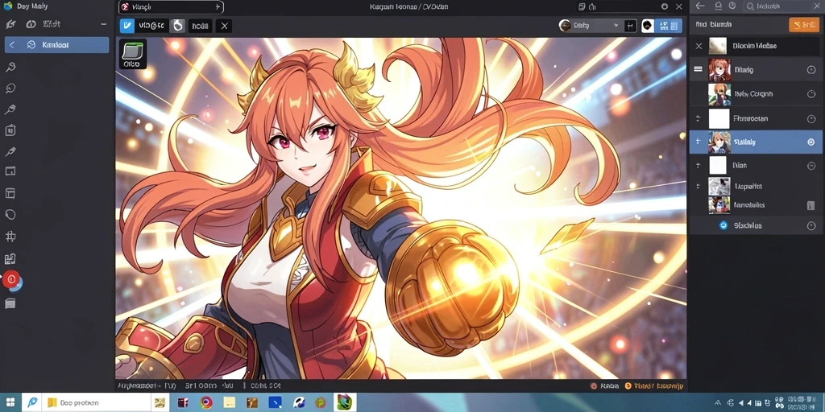Image resolution: width=825 pixels, height=412 pixels.
Task: Click the red circular notification badge icon
Action: coord(10,279)
